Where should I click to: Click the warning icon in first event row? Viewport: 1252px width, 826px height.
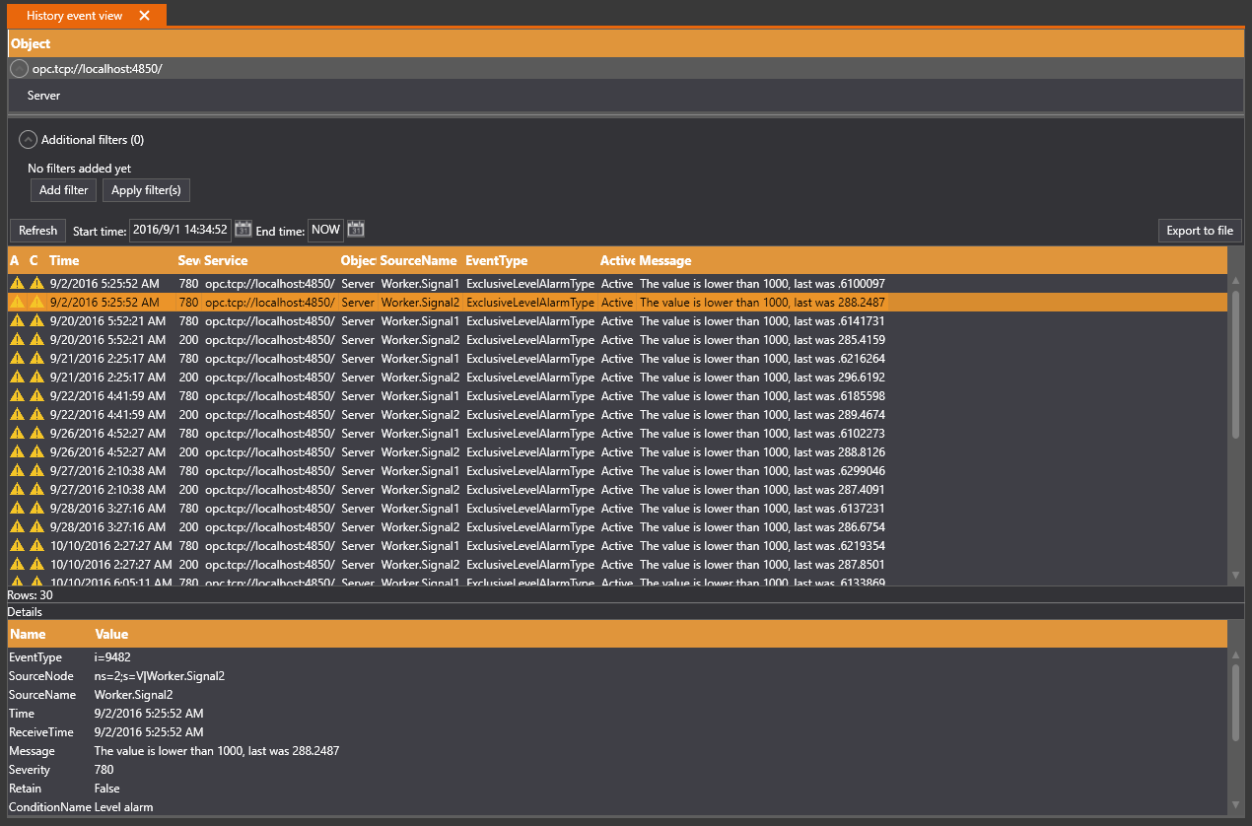(17, 284)
